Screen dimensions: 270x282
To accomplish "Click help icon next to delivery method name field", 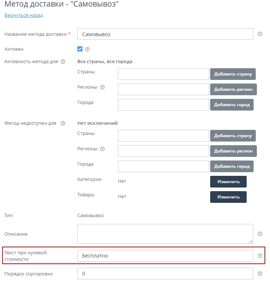I will pos(260,34).
